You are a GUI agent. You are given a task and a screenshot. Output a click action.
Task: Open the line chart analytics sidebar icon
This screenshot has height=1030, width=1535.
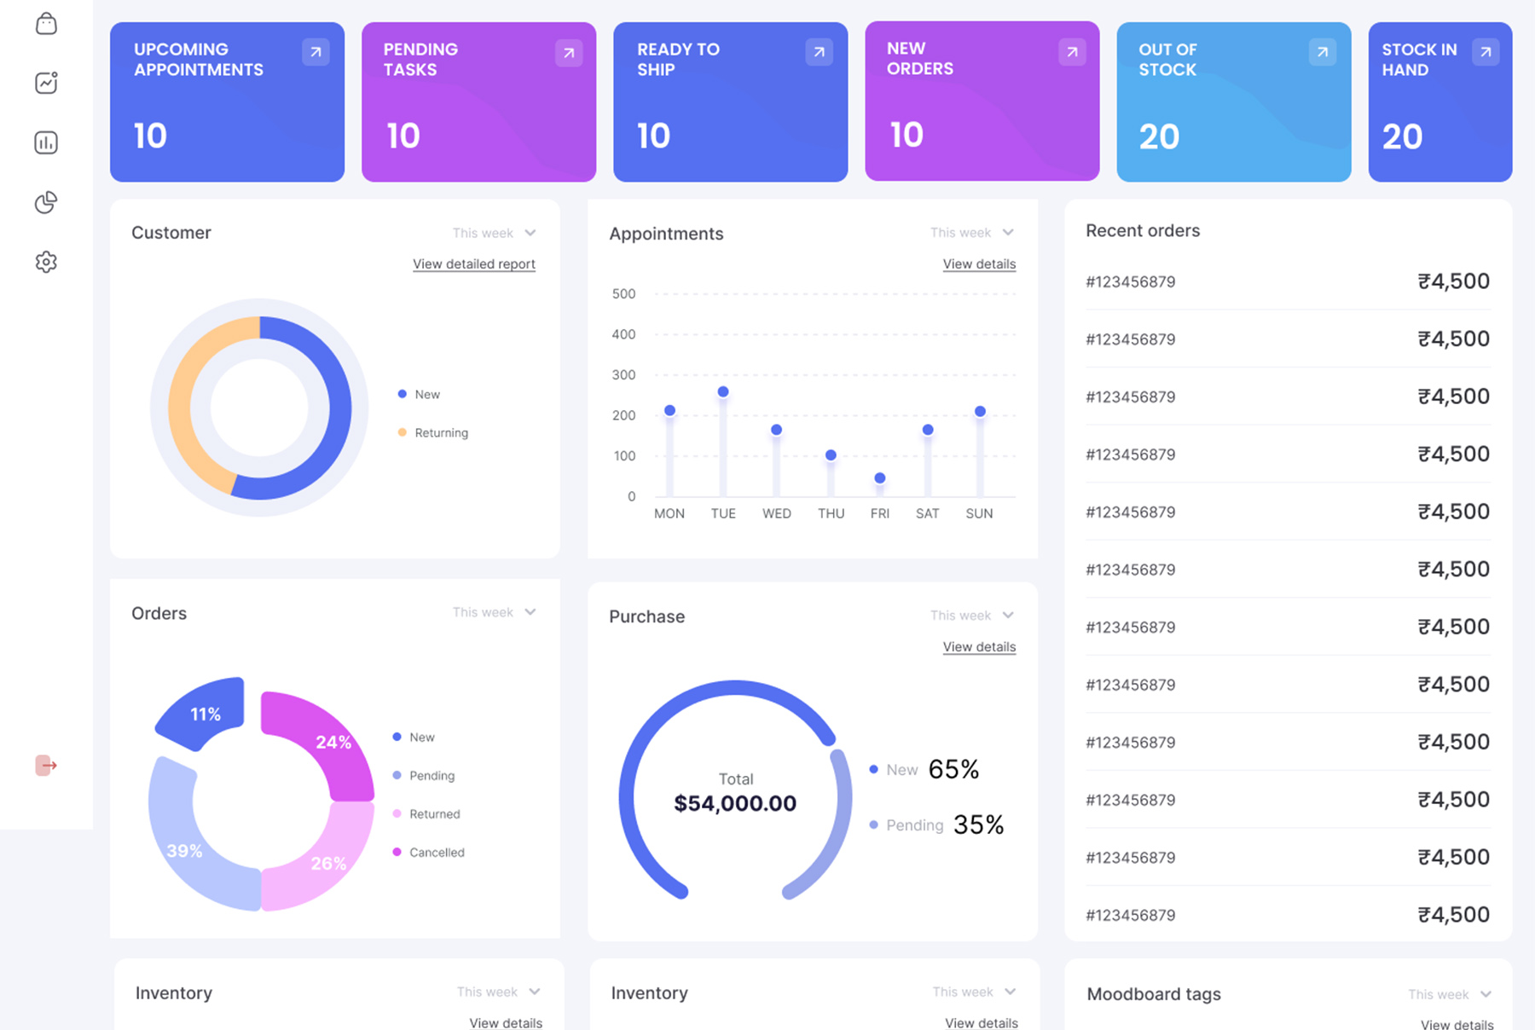pyautogui.click(x=46, y=83)
